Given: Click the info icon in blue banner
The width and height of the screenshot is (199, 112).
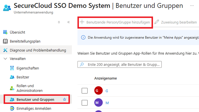Looking at the screenshot, I should (83, 37).
